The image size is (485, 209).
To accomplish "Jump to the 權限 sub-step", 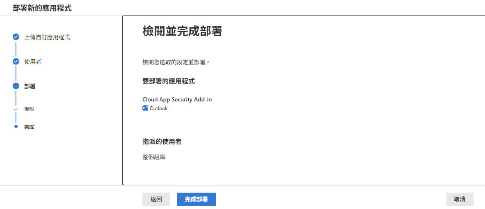I will point(29,109).
